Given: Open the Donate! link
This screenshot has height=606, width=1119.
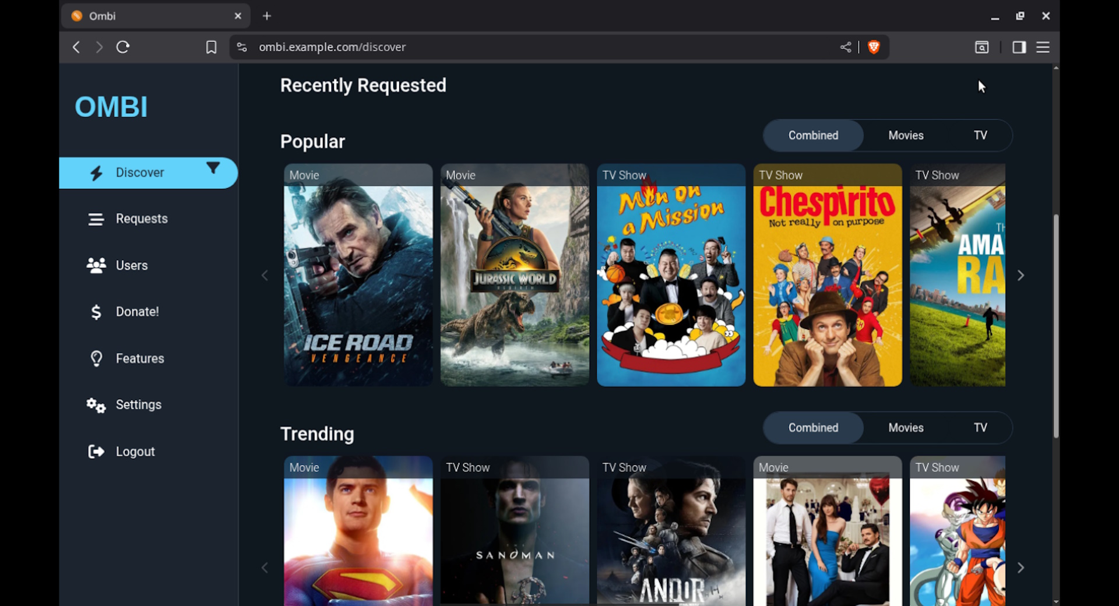Looking at the screenshot, I should pos(137,312).
